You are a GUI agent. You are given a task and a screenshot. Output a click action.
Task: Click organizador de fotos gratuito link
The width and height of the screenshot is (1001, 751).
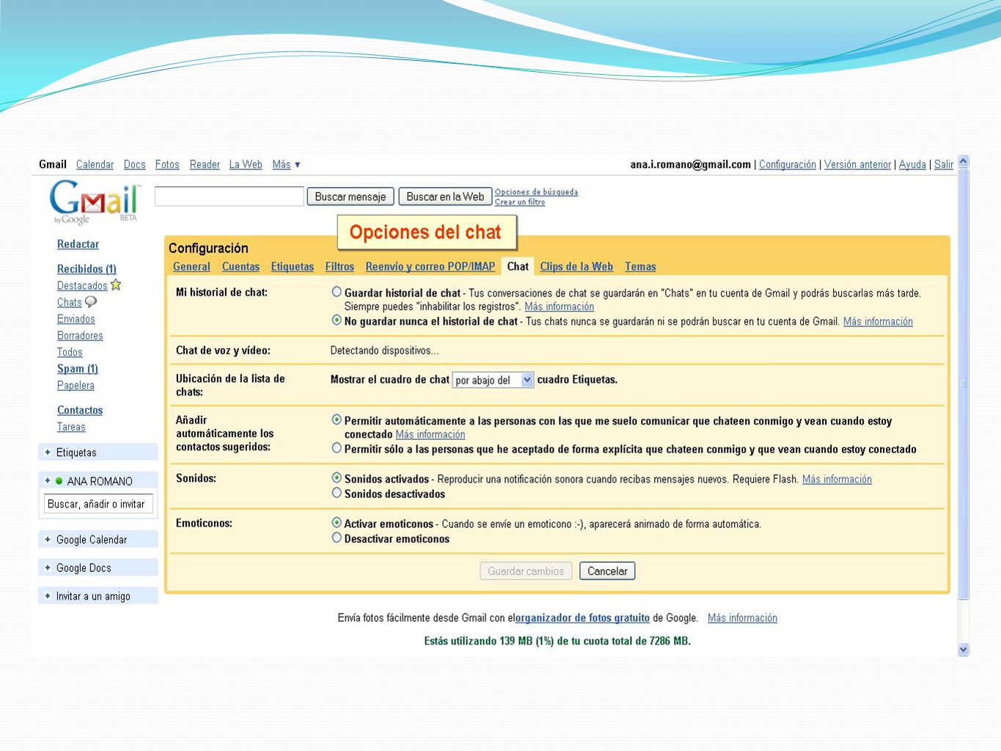tap(582, 618)
